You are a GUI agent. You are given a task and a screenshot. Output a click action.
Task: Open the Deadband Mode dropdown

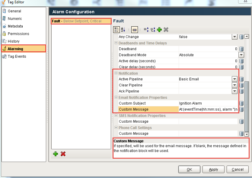coord(241,55)
